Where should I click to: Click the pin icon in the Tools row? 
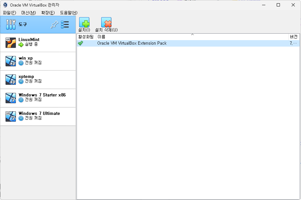[54, 25]
